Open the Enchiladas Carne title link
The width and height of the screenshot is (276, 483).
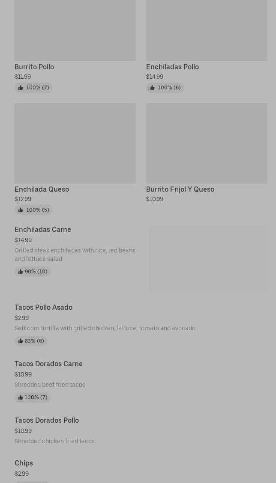click(43, 230)
